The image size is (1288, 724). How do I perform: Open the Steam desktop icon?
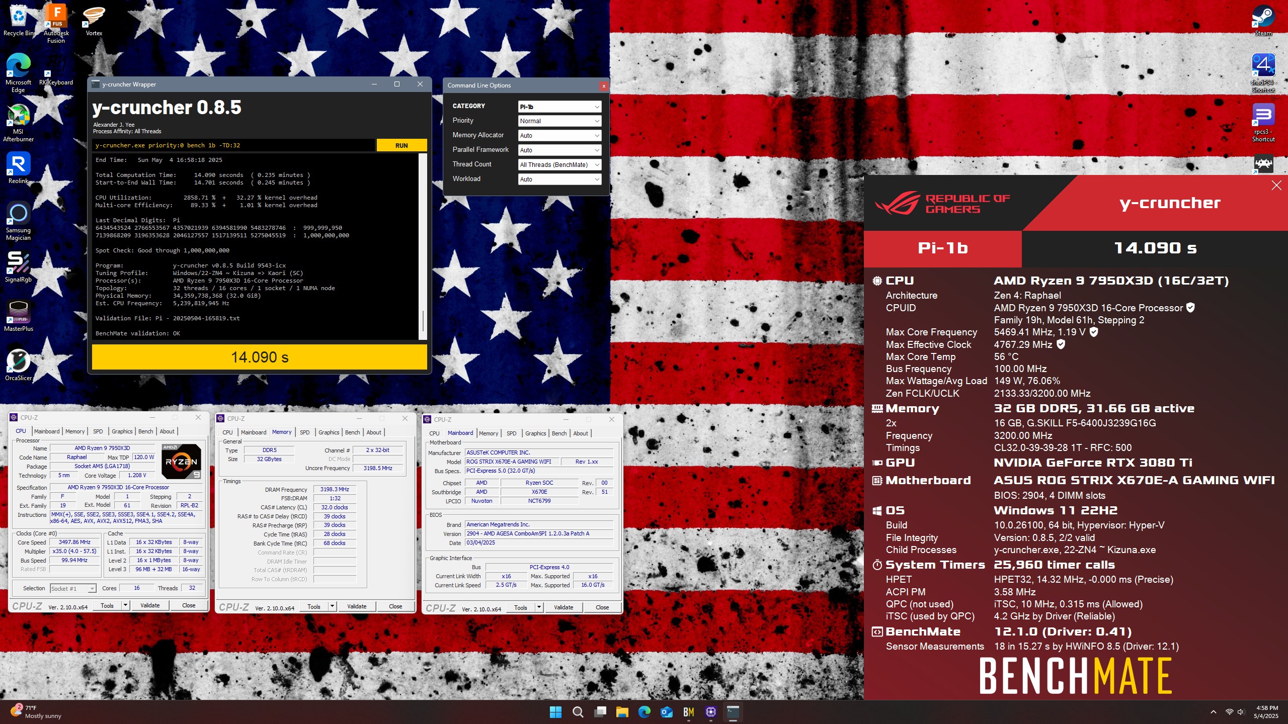(1263, 20)
